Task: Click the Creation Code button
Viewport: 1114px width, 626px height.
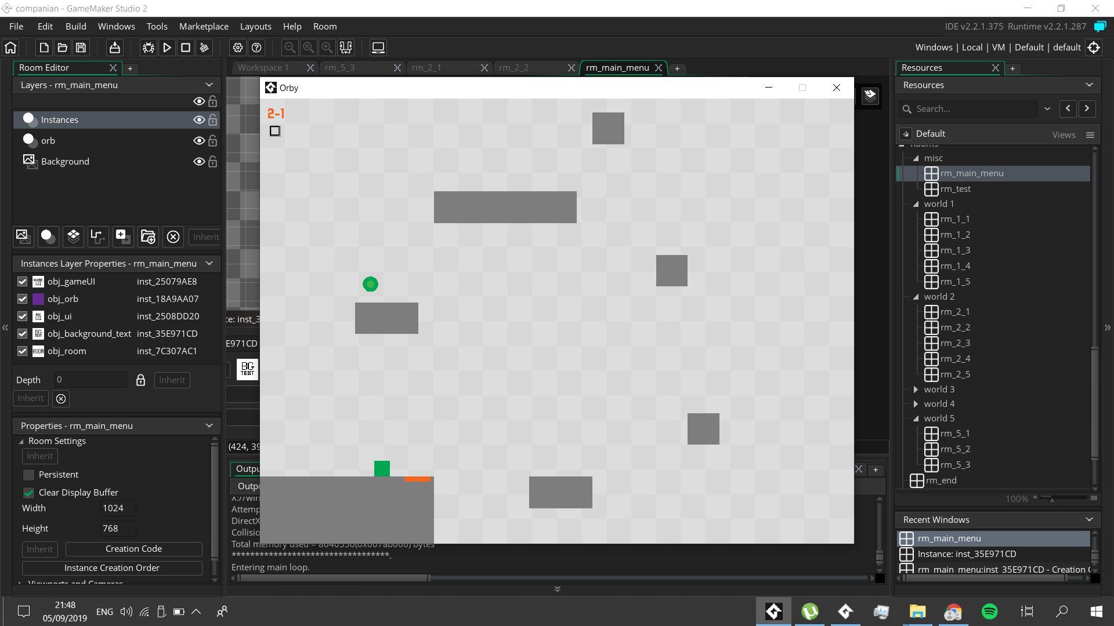Action: 133,549
